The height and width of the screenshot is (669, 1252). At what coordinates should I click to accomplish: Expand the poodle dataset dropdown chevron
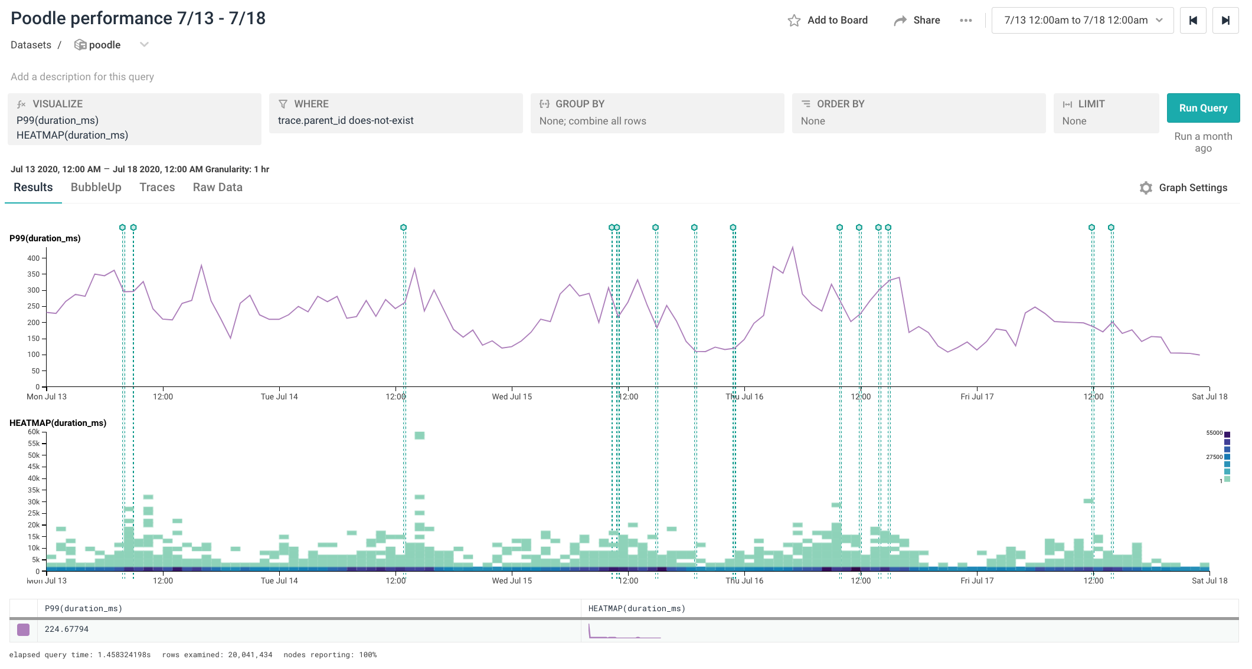click(x=144, y=45)
